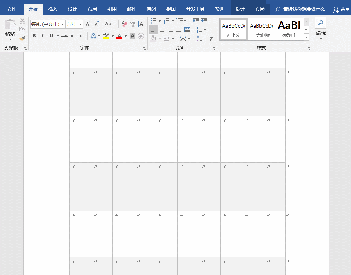Screen dimensions: 351x275
Task: Apply the character border icon
Action: pos(141,24)
